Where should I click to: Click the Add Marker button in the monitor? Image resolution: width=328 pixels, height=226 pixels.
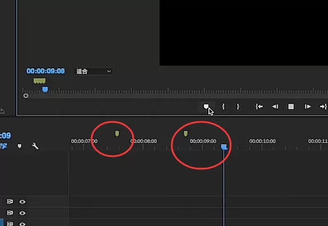(206, 106)
